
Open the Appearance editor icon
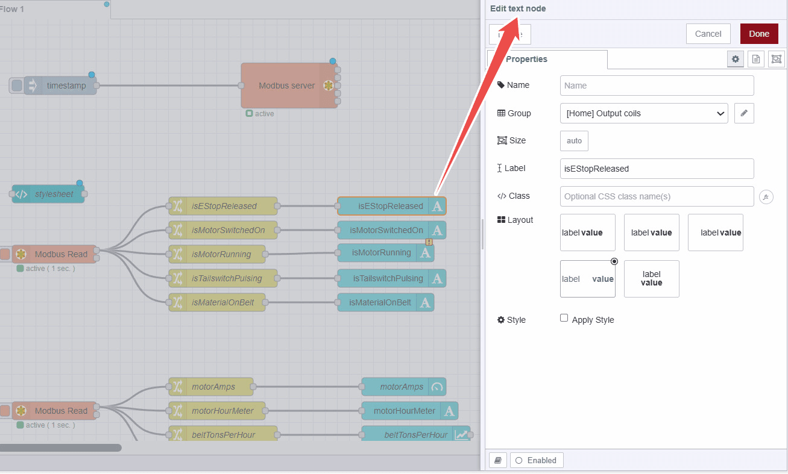tap(777, 58)
